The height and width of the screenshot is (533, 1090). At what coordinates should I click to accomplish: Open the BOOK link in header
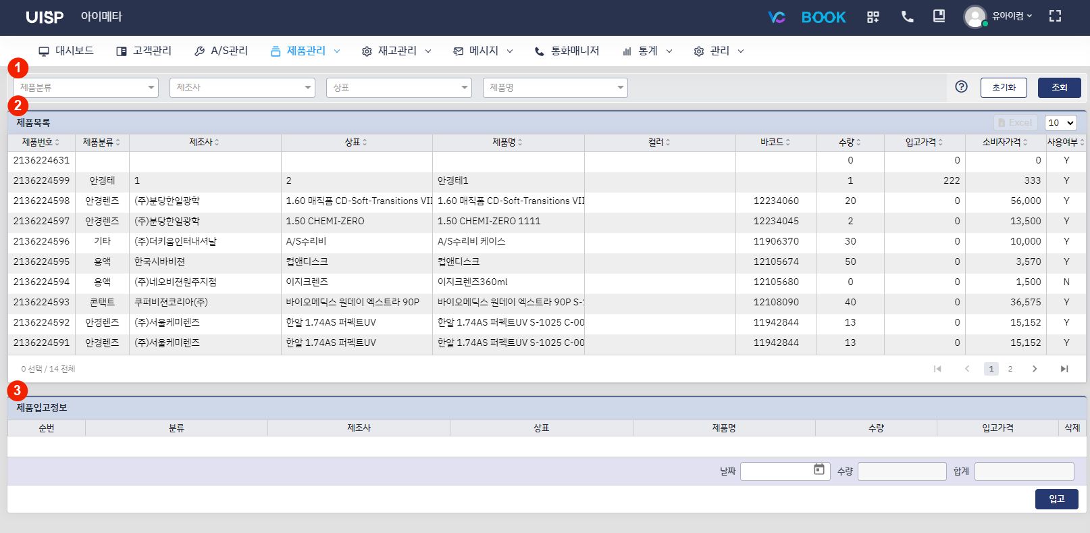[823, 17]
